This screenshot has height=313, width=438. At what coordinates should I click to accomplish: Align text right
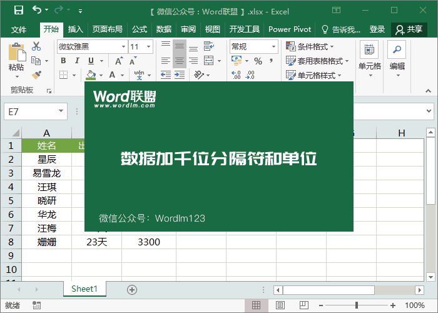coord(193,61)
